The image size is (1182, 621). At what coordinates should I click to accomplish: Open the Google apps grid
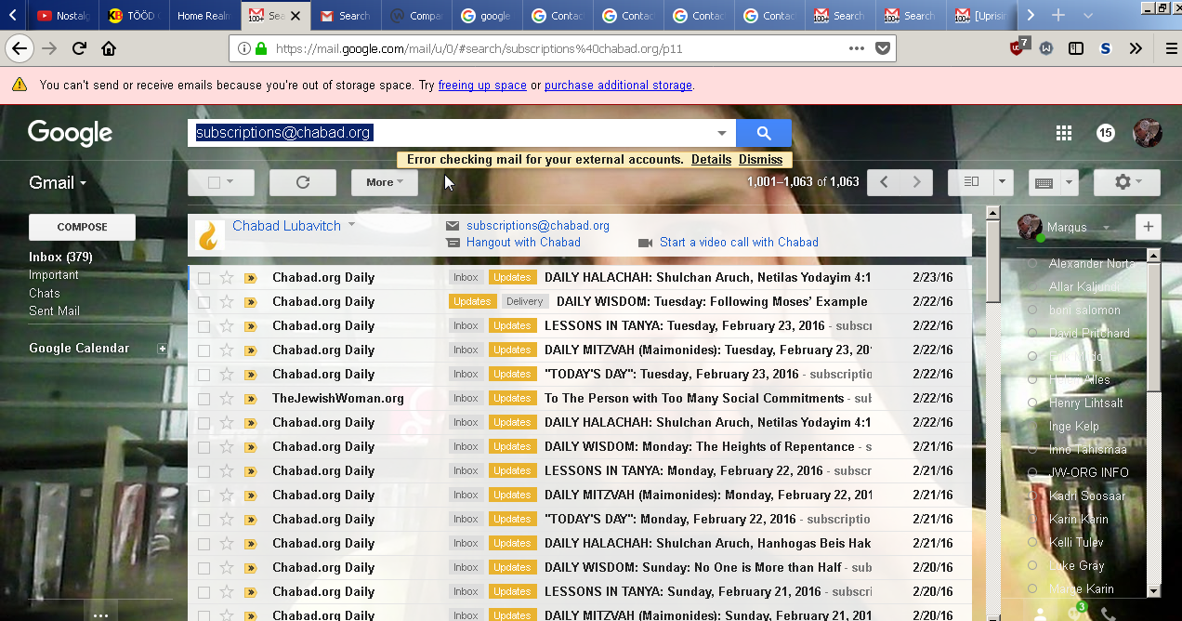coord(1064,133)
